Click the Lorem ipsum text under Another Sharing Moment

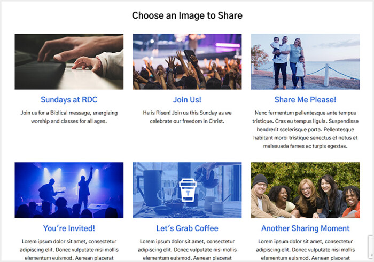(305, 250)
